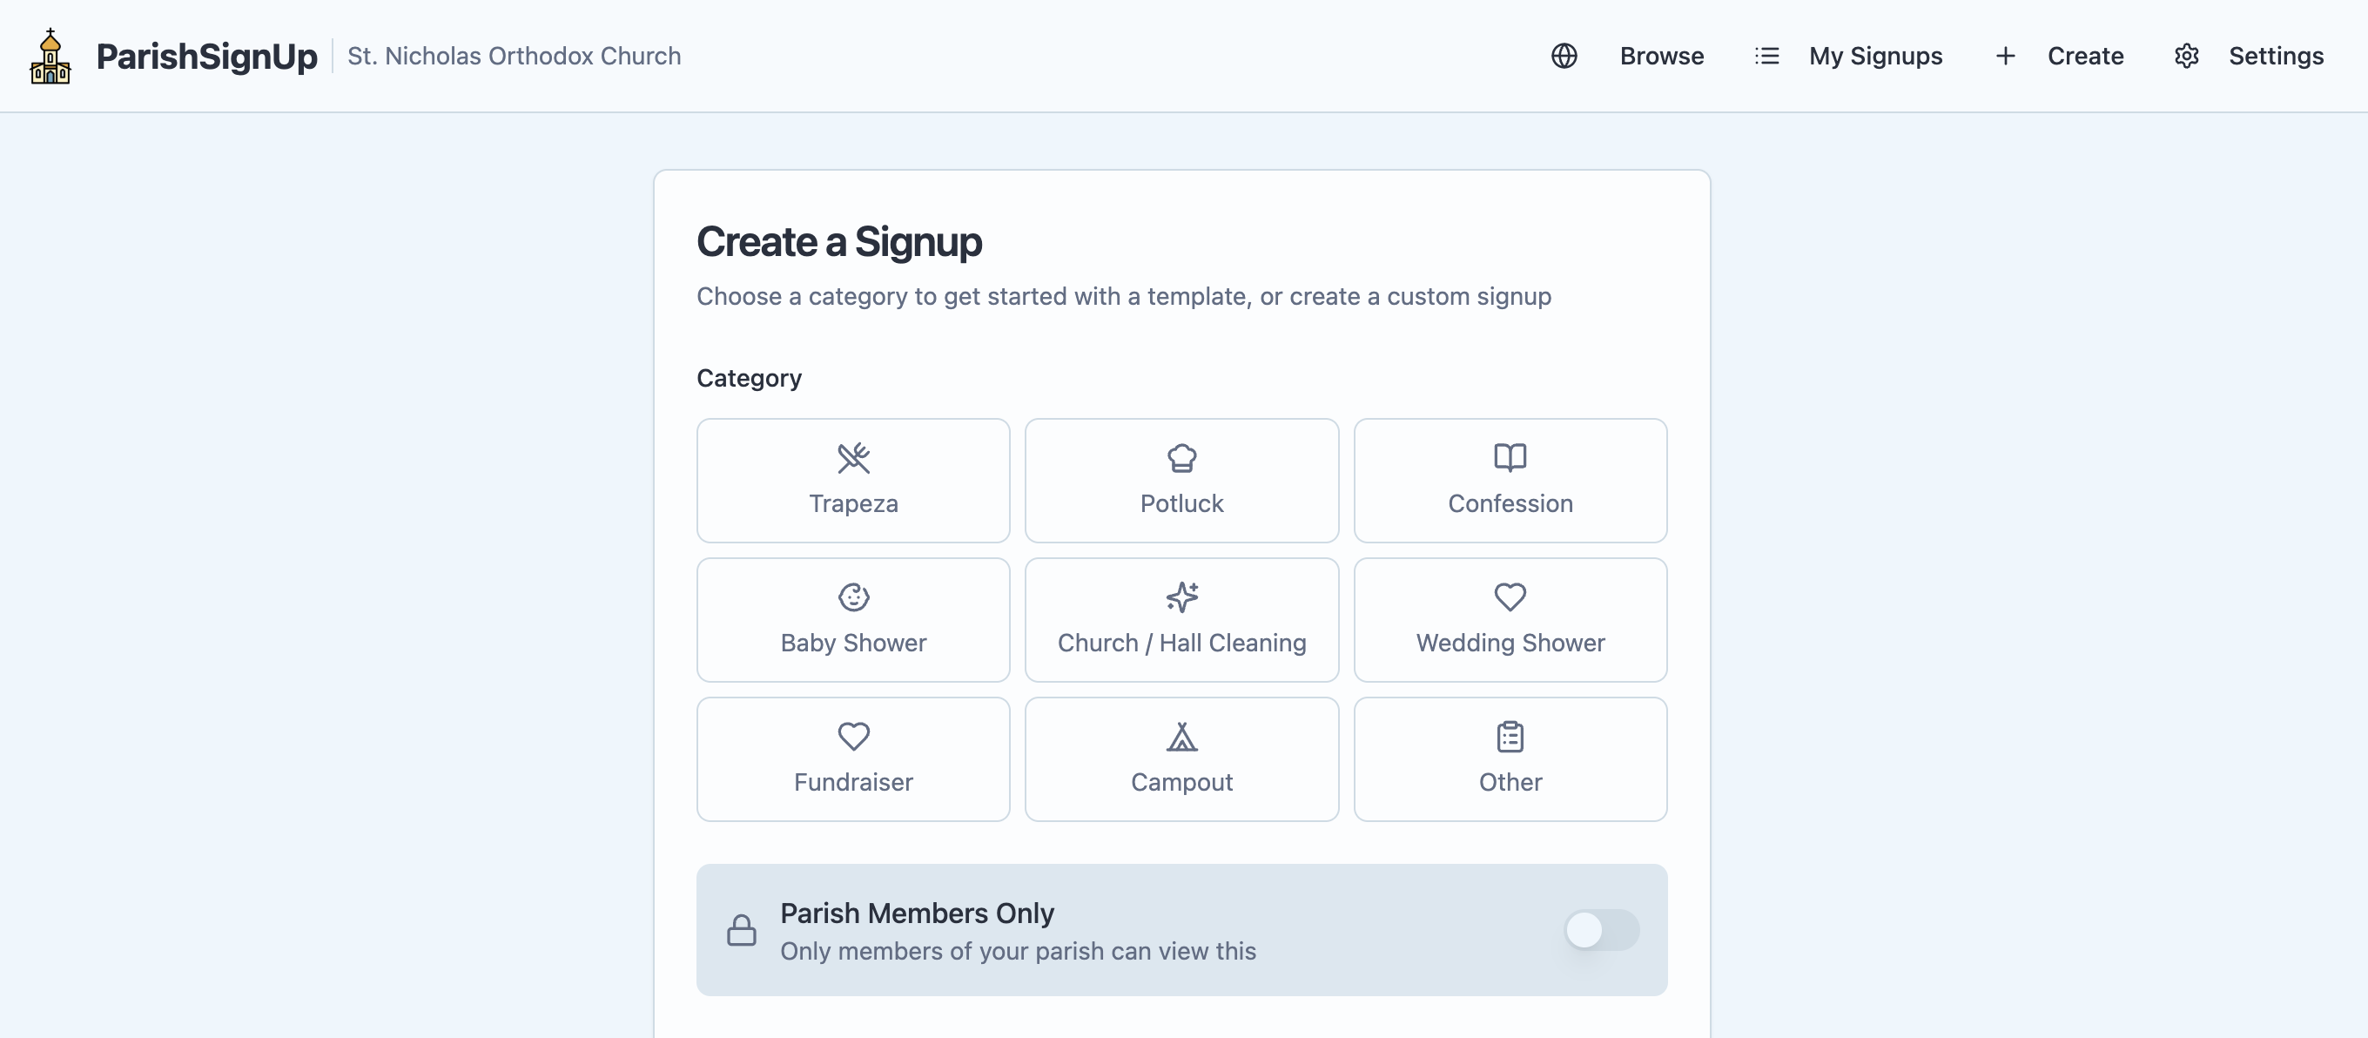Image resolution: width=2368 pixels, height=1038 pixels.
Task: Go to My Signups
Action: [1875, 56]
